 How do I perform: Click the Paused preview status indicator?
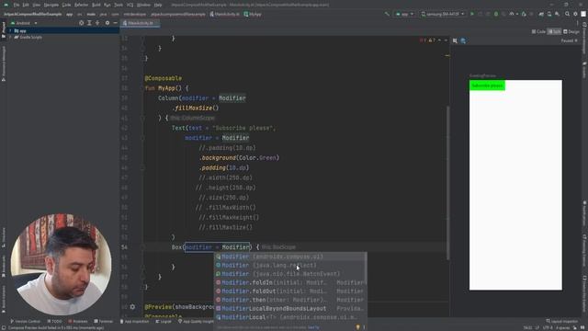[x=569, y=40]
